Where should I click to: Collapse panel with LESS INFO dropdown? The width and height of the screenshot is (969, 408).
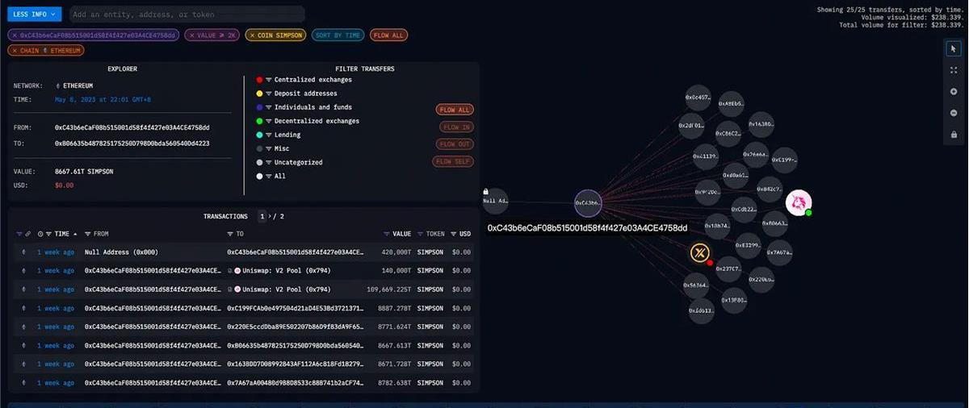tap(34, 14)
